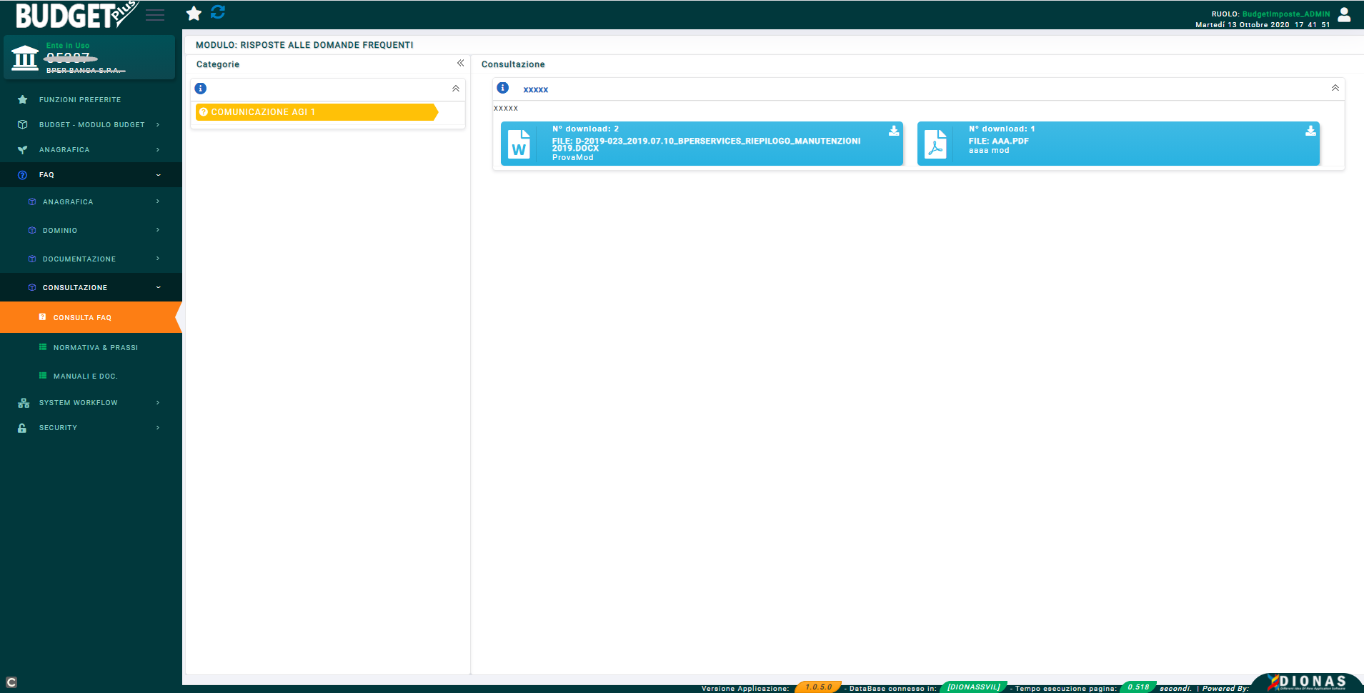This screenshot has width=1364, height=693.
Task: Click the Ente in Uso card
Action: (89, 57)
